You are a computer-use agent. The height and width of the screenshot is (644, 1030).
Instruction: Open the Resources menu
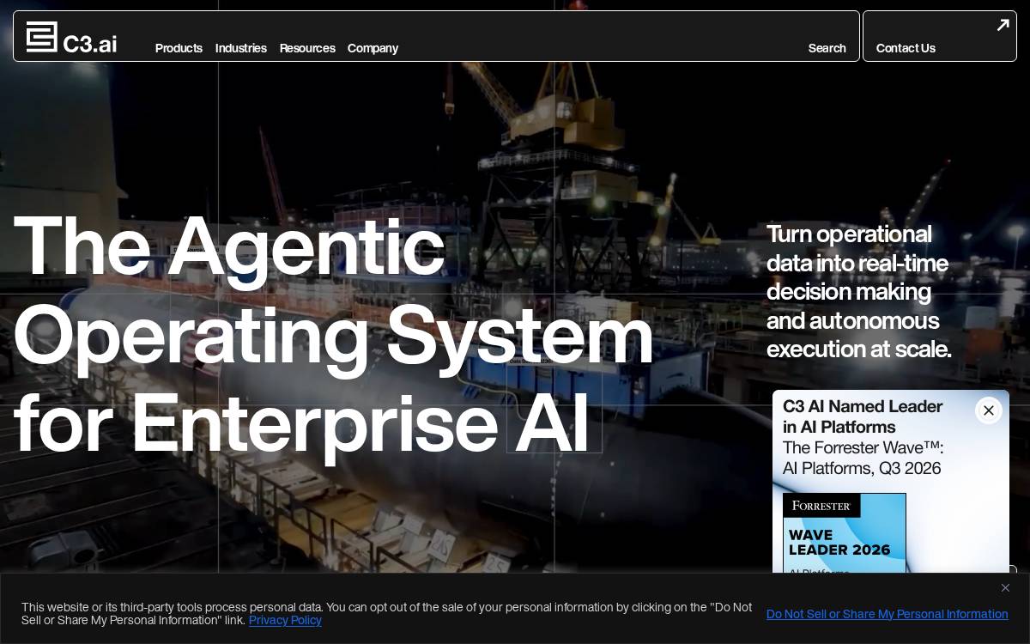pyautogui.click(x=307, y=48)
